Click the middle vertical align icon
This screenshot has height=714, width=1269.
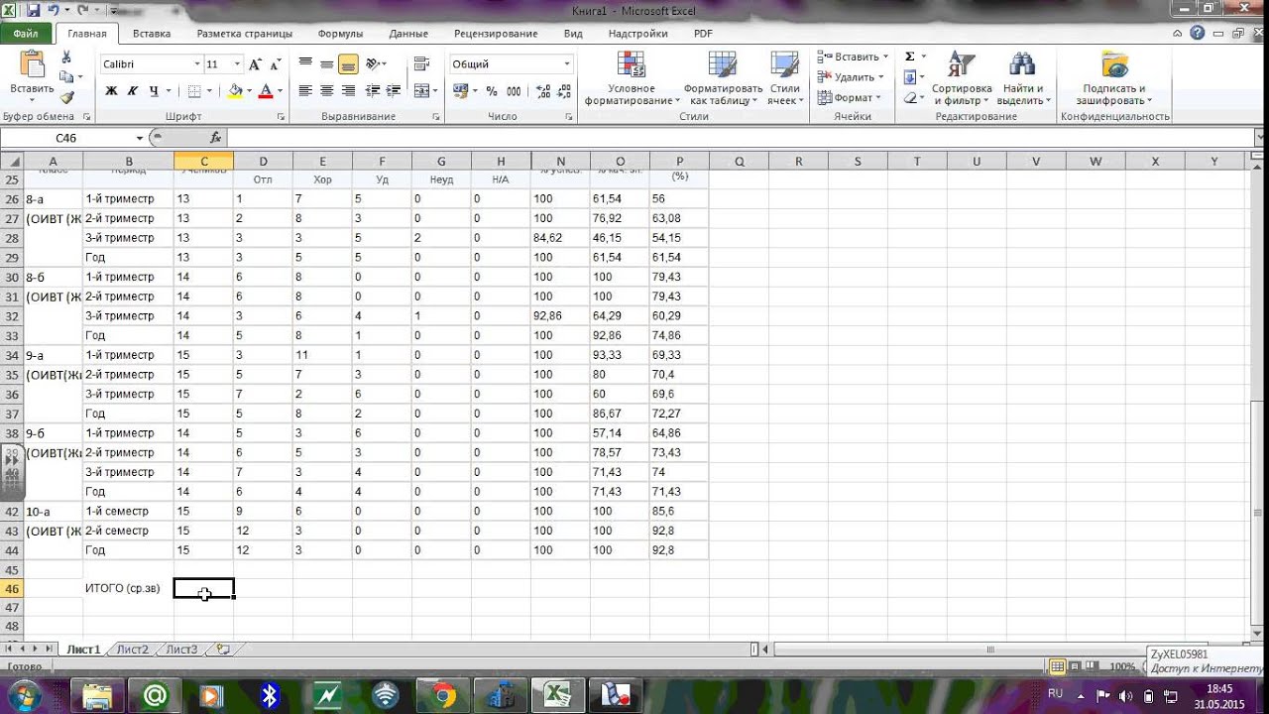click(x=326, y=64)
